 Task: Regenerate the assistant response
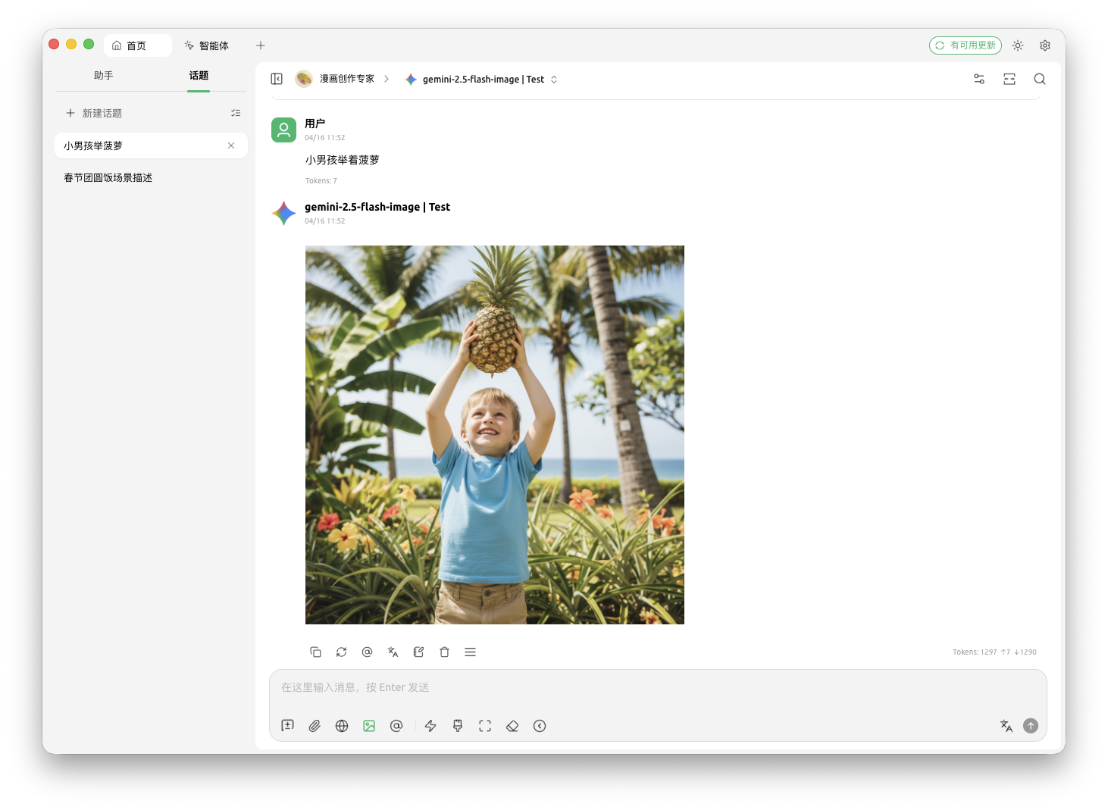pos(341,652)
